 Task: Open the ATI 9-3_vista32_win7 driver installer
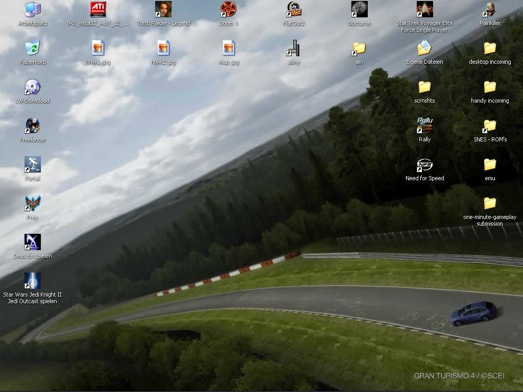coord(98,9)
